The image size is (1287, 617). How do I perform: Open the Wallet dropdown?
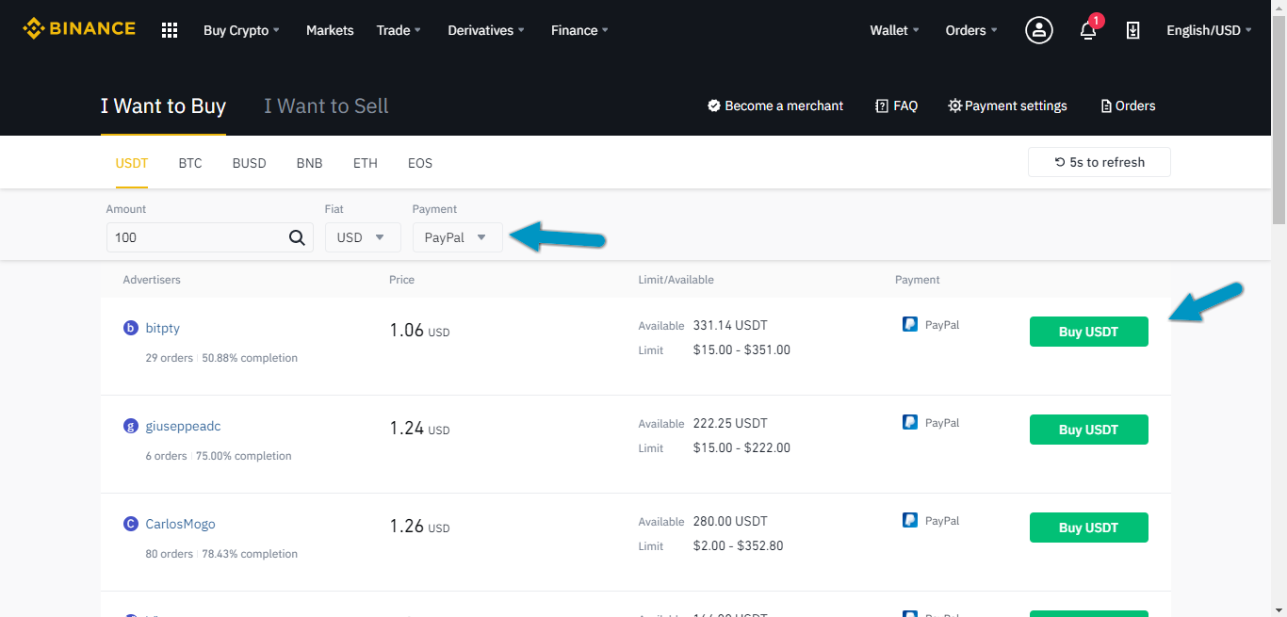(x=895, y=30)
